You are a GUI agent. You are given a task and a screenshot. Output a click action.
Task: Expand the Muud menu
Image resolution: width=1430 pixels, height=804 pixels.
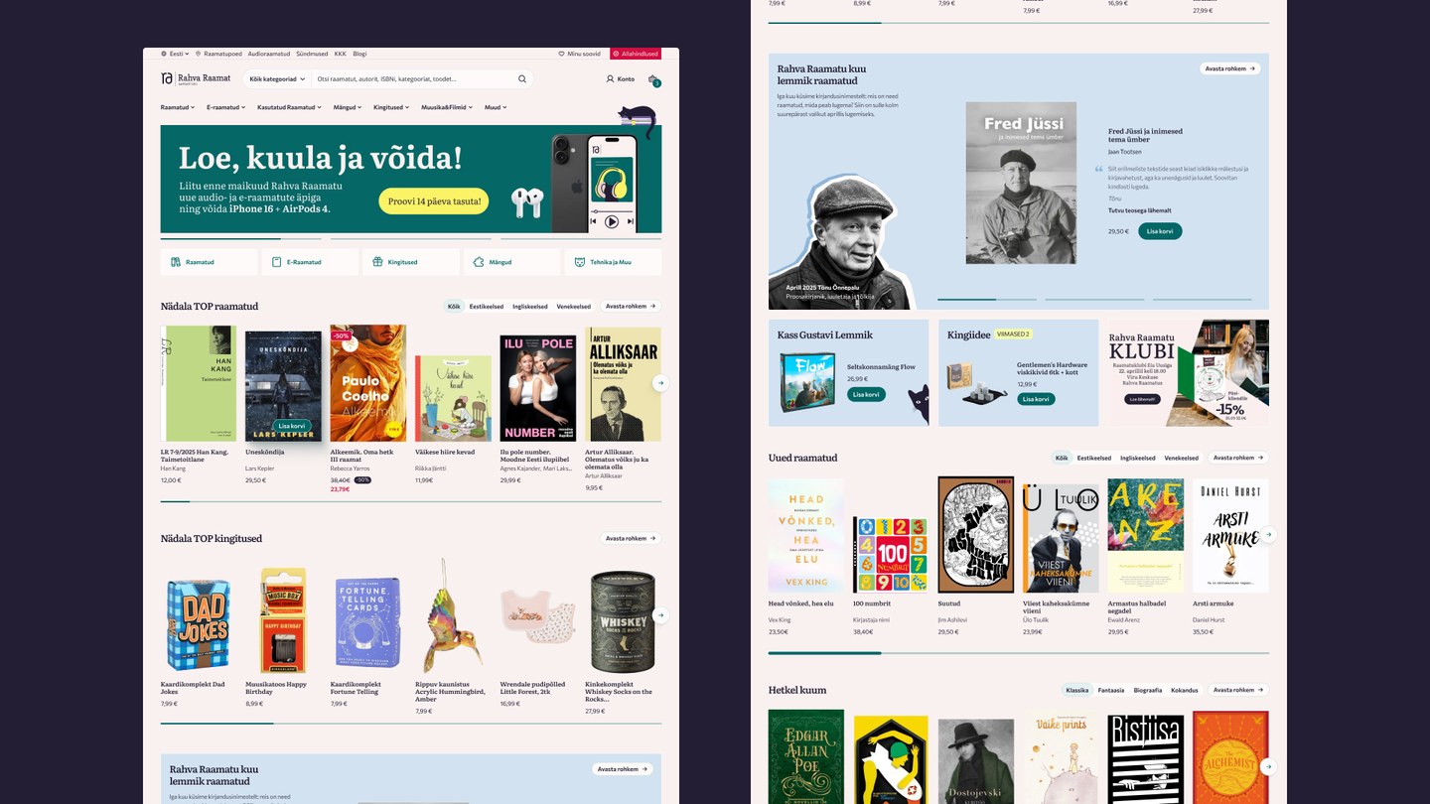[496, 107]
